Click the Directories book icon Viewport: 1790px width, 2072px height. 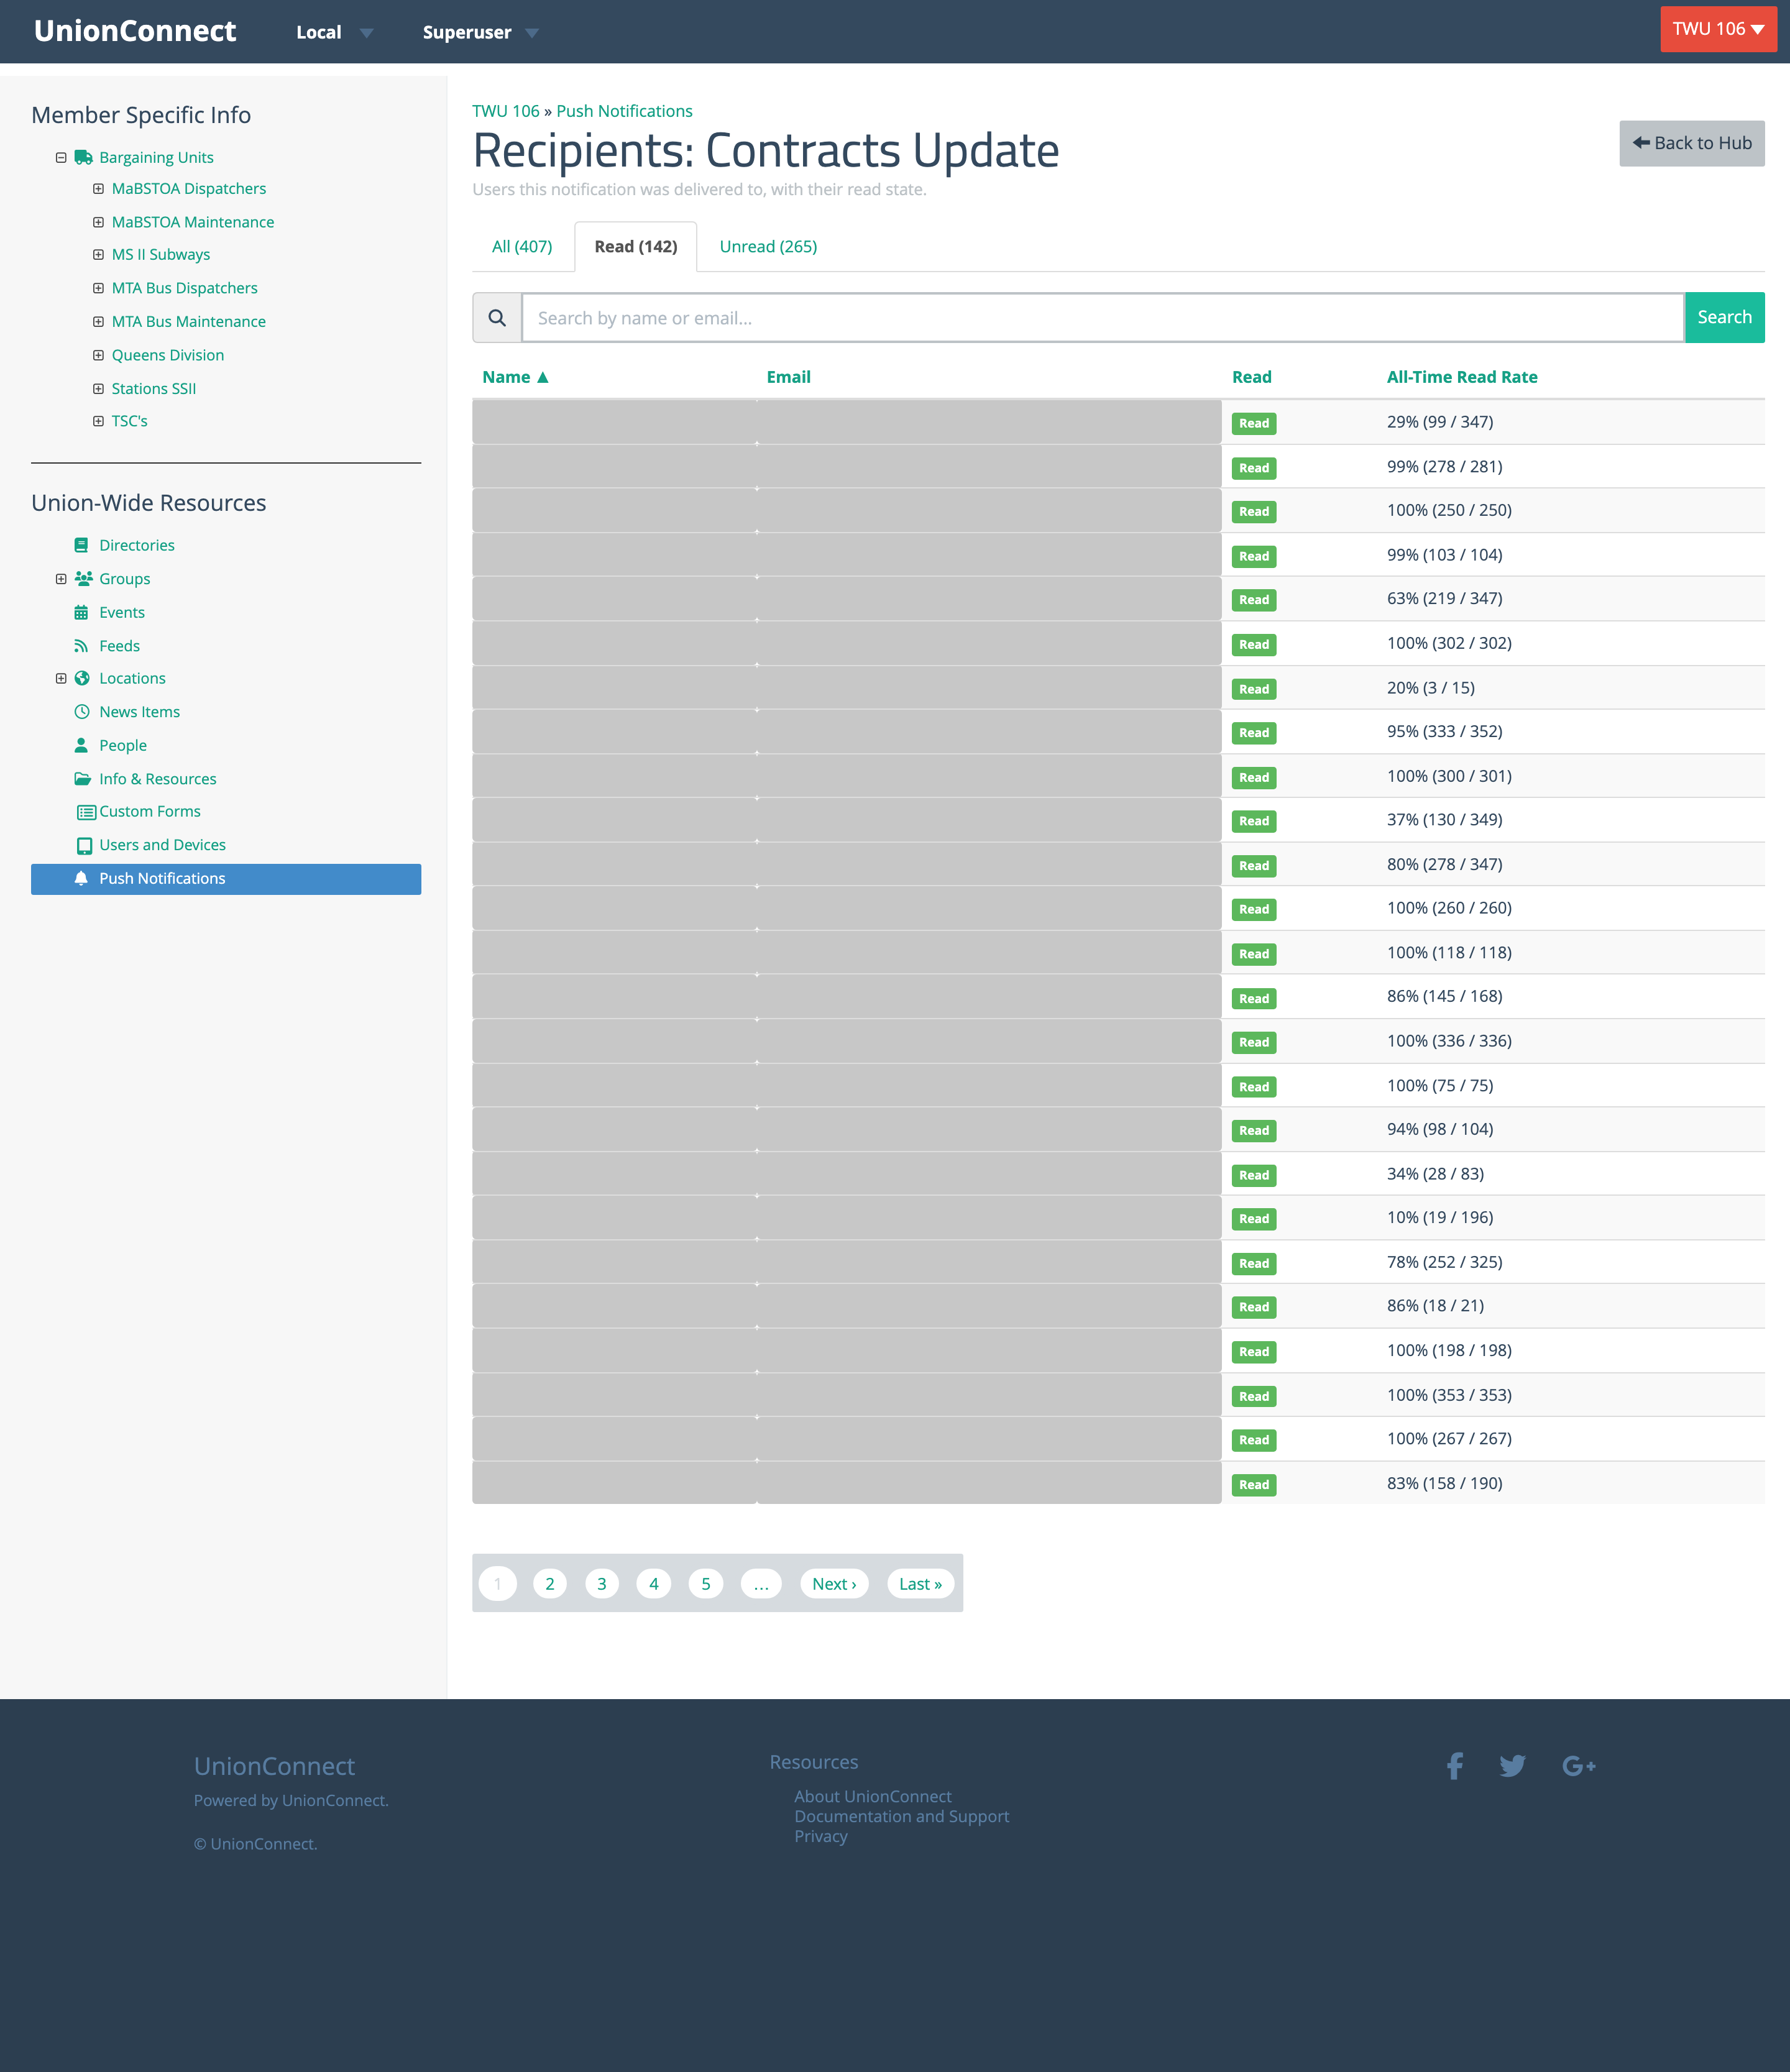click(81, 545)
